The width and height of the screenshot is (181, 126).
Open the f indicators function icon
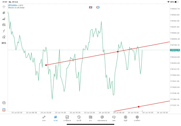click(x=4, y=31)
